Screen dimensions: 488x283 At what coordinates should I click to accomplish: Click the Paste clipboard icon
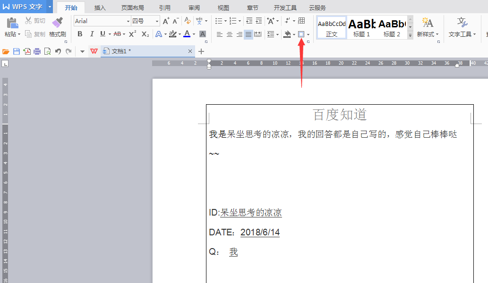coord(12,23)
